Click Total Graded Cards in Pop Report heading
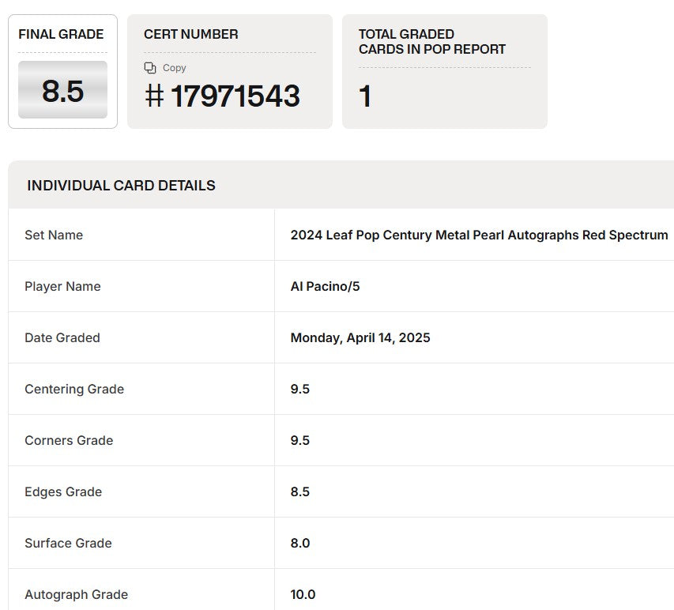The height and width of the screenshot is (610, 674). coord(431,42)
